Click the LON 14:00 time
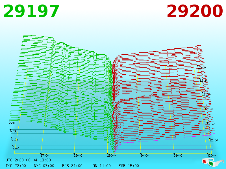The width and height of the screenshot is (226, 169). click(101, 166)
